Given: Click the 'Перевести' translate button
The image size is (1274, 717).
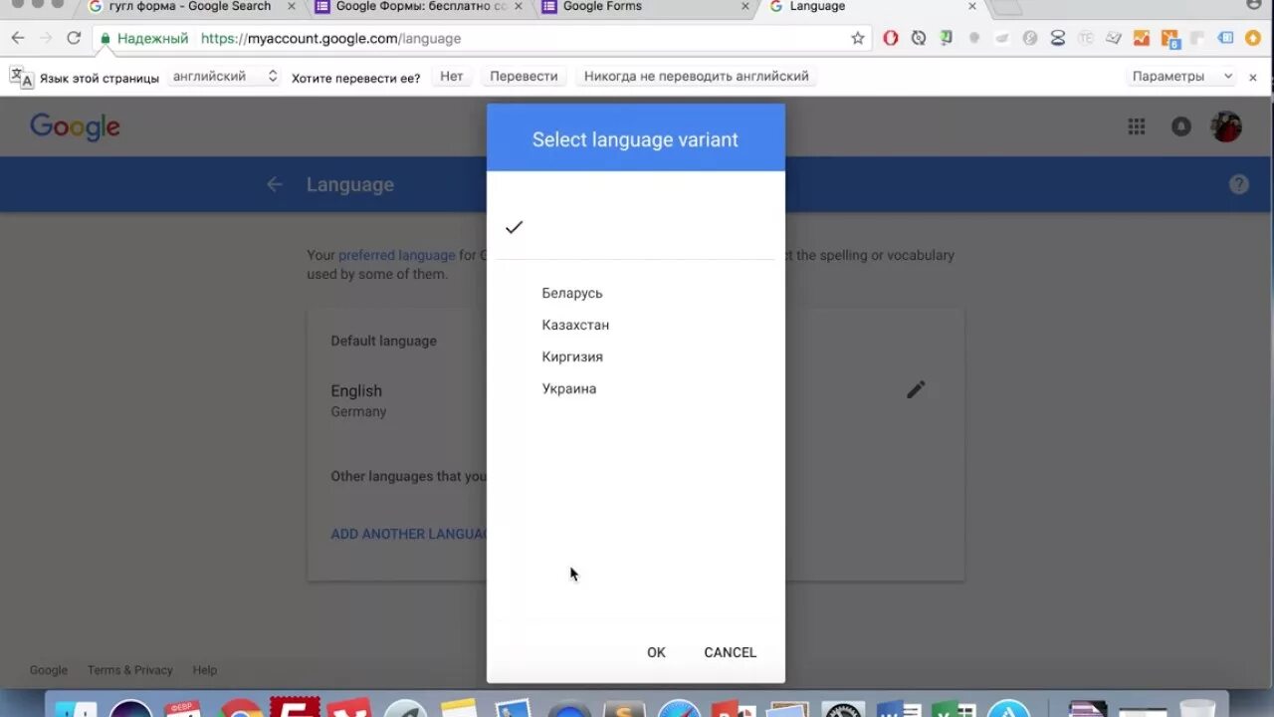Looking at the screenshot, I should click(525, 76).
